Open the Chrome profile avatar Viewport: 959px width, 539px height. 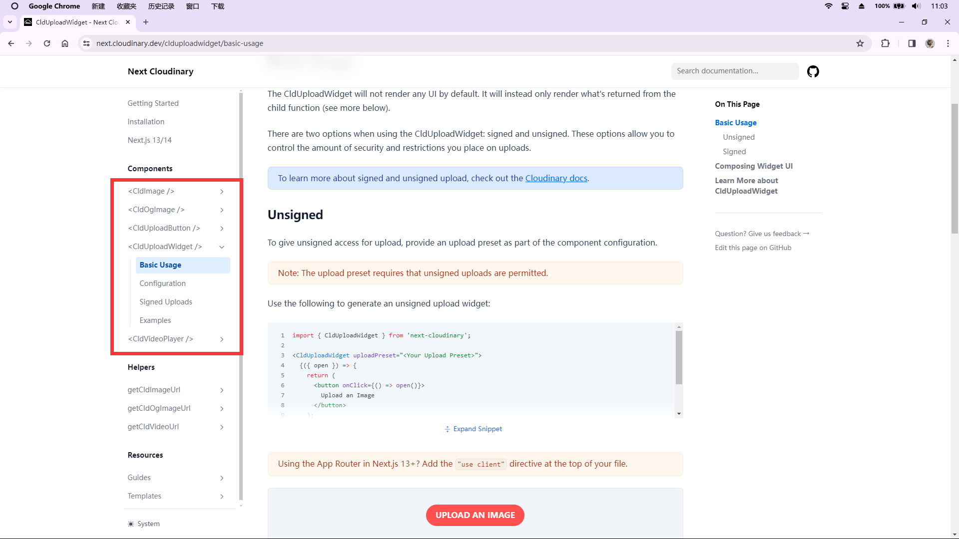[930, 43]
